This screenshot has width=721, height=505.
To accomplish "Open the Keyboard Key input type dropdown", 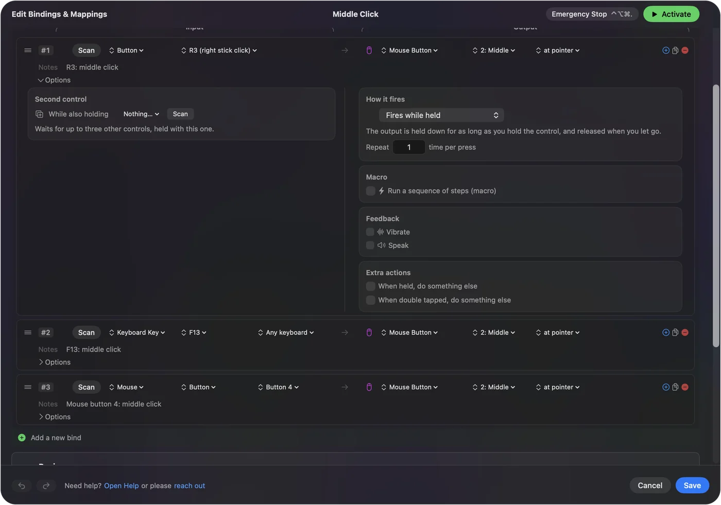I will tap(137, 333).
